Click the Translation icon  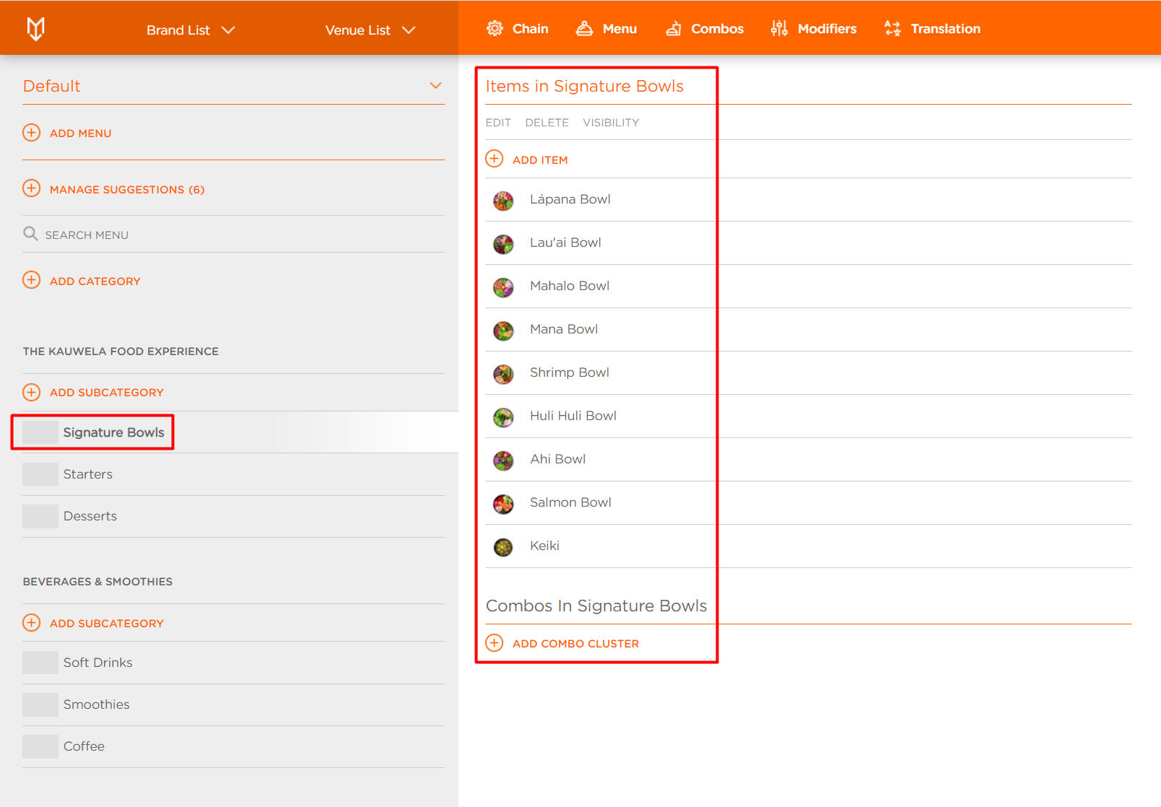(x=892, y=29)
